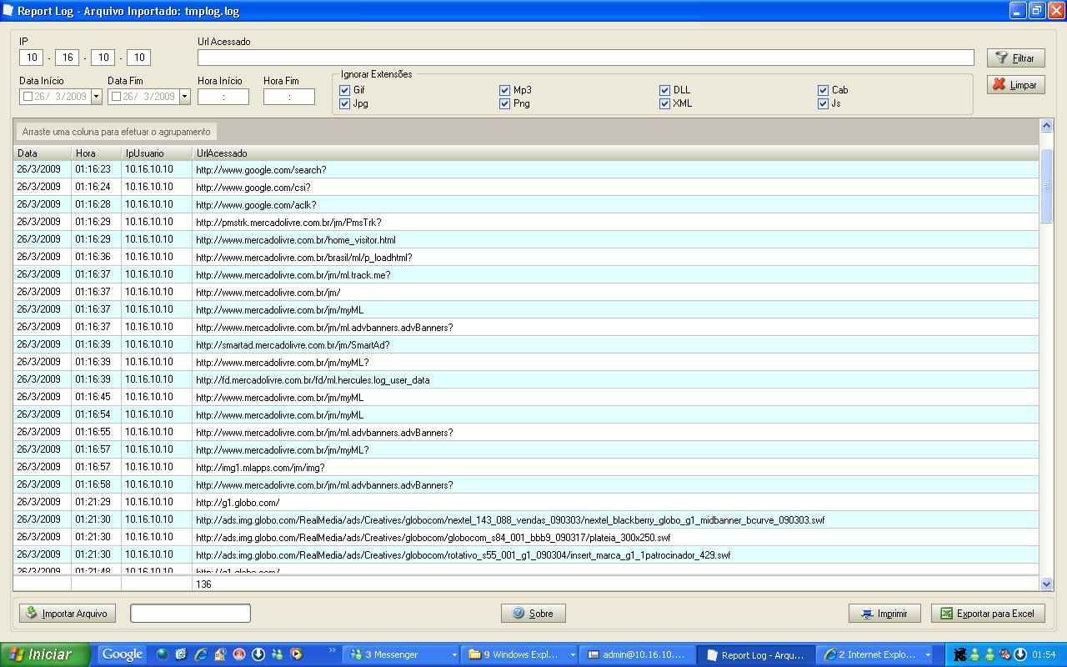Focus the second IP octet field showing 16
Viewport: 1067px width, 667px height.
point(67,58)
